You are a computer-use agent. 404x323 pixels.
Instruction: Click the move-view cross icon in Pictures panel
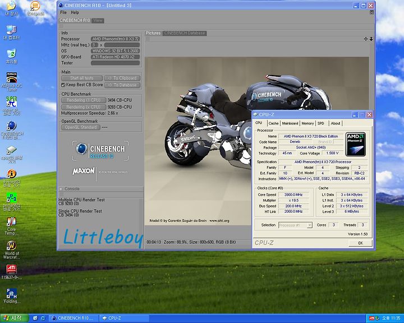click(366, 39)
